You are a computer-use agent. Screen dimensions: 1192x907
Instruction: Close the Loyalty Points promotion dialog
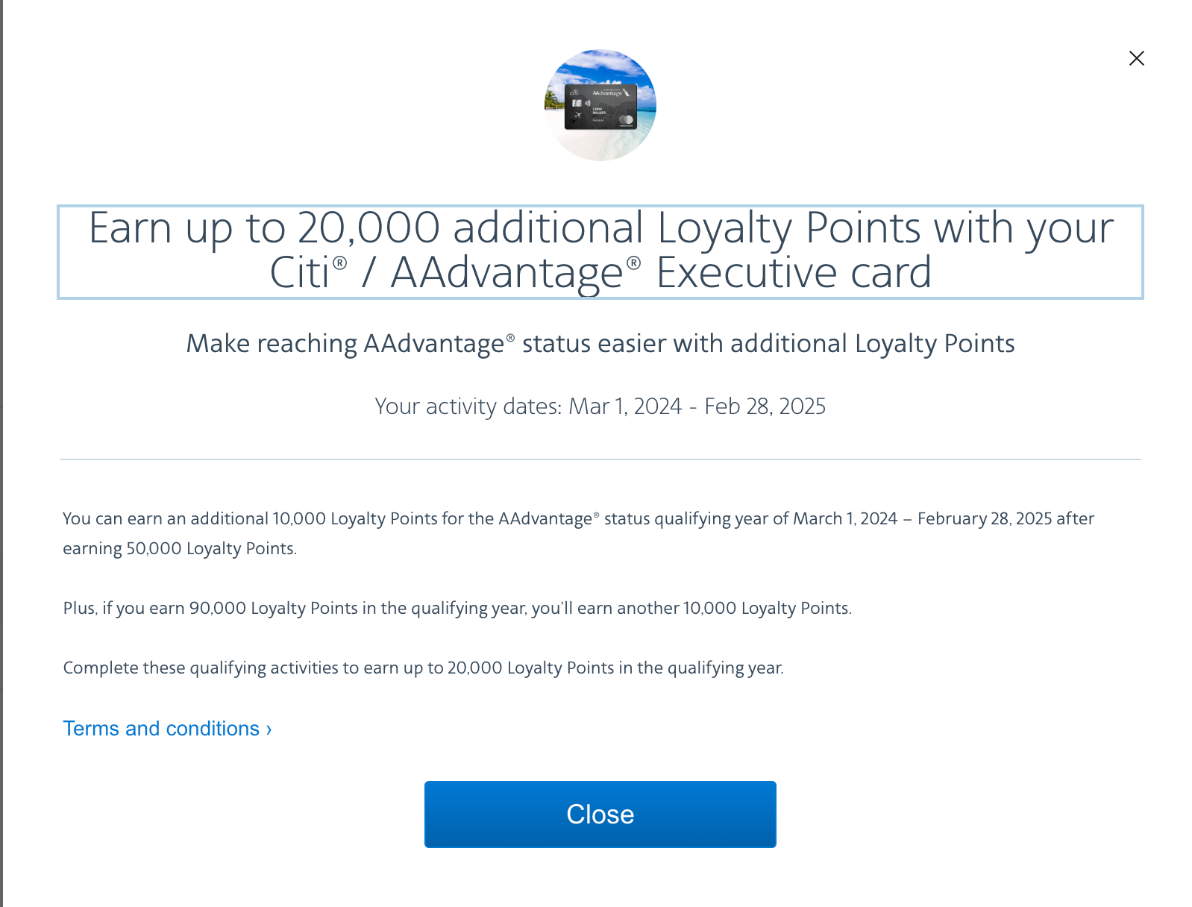[x=599, y=814]
